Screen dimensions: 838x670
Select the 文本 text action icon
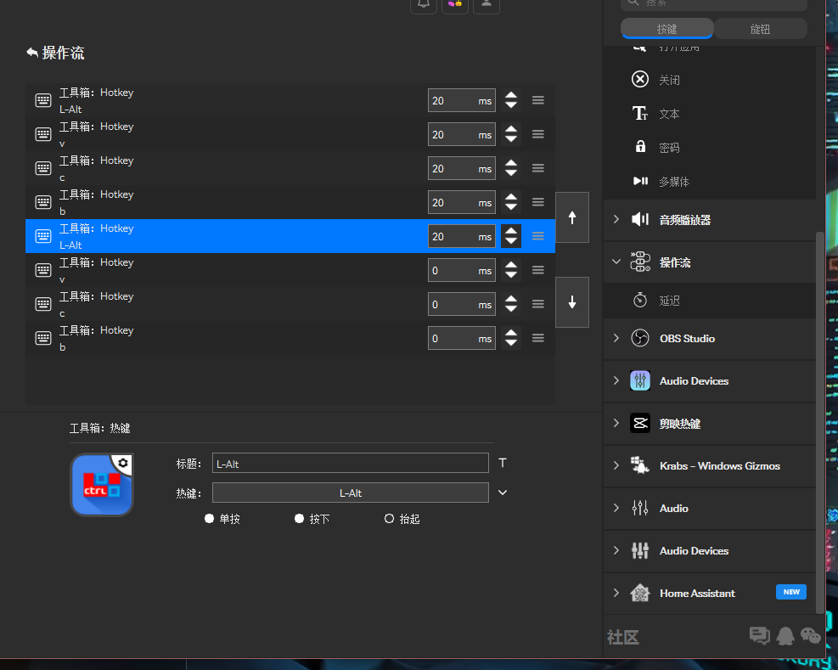coord(640,114)
